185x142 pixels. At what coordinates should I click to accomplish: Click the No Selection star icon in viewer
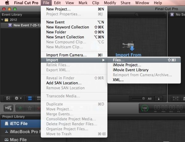[x=172, y=14]
